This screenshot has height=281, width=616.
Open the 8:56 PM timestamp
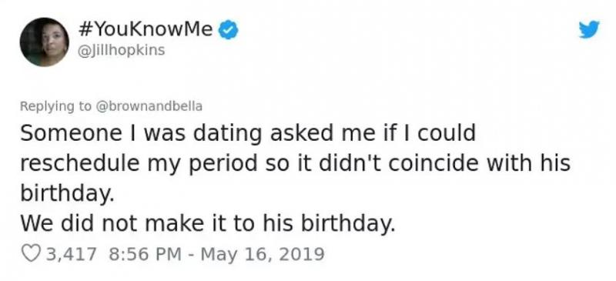click(145, 254)
